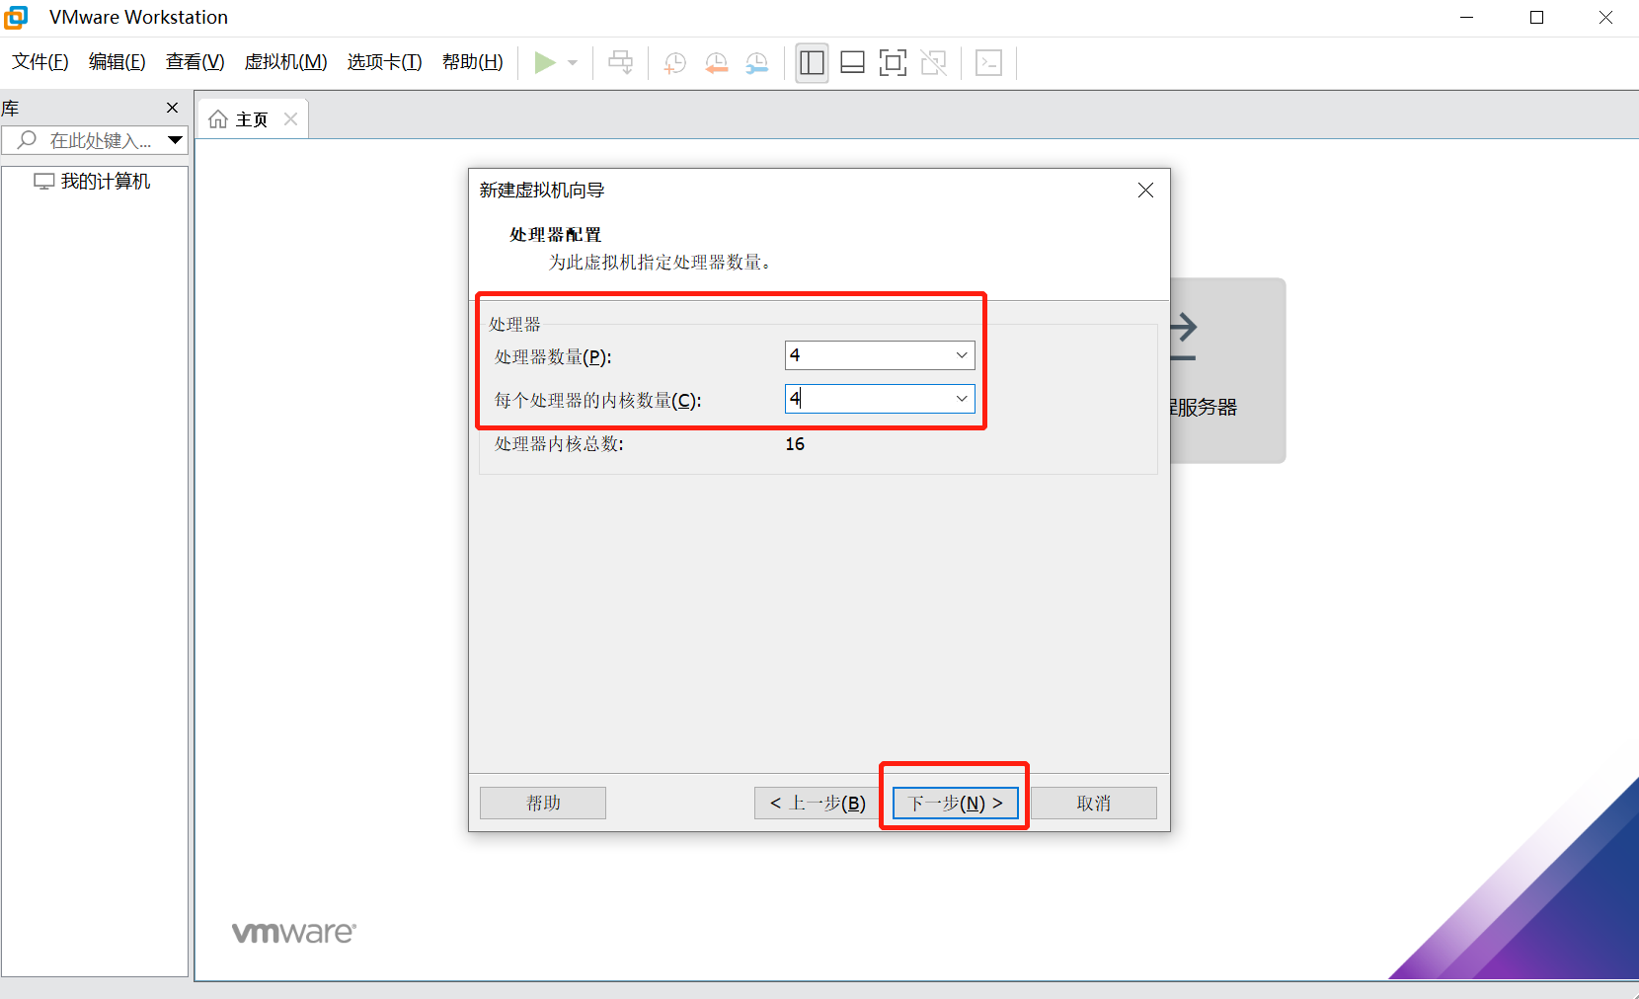Open the 虚拟机(M) menu
The image size is (1639, 999).
pos(286,62)
